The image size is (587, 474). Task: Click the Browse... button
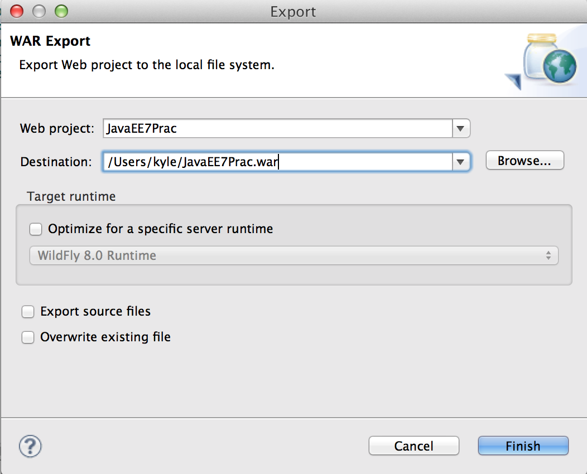525,161
